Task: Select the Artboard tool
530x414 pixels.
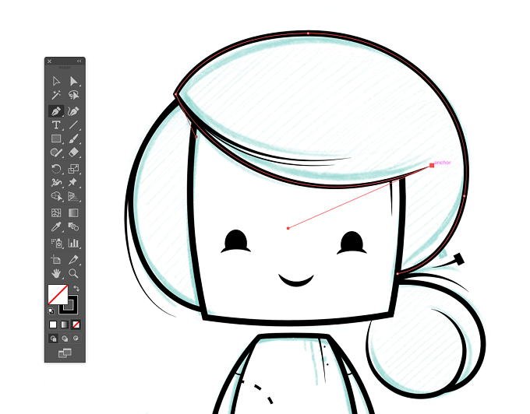Action: [x=56, y=259]
